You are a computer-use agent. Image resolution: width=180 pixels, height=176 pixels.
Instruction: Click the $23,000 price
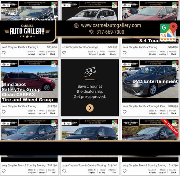click(x=52, y=47)
